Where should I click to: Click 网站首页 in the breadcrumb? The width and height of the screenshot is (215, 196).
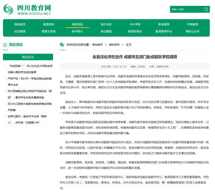(97, 45)
